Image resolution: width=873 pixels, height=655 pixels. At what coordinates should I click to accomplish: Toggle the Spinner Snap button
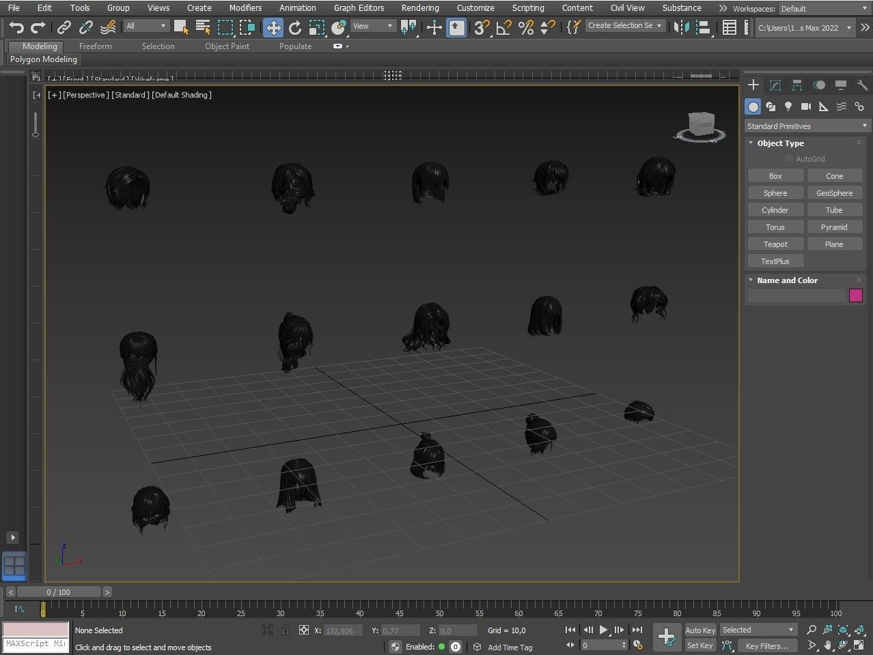(548, 27)
